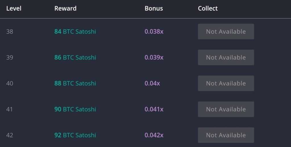Select Not Available button for level 40
This screenshot has height=147, width=291.
[226, 83]
